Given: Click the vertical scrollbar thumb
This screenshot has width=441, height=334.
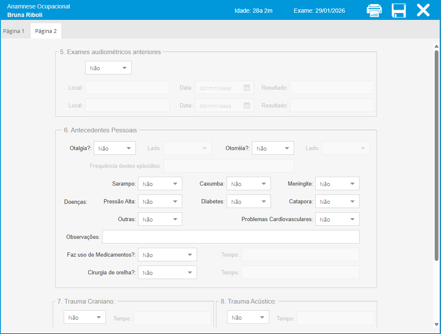Looking at the screenshot, I should [x=436, y=156].
